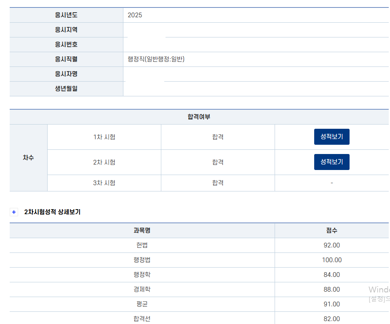
Task: Expand the 2차시험성적 상세보기 plus icon
Action: tap(14, 212)
